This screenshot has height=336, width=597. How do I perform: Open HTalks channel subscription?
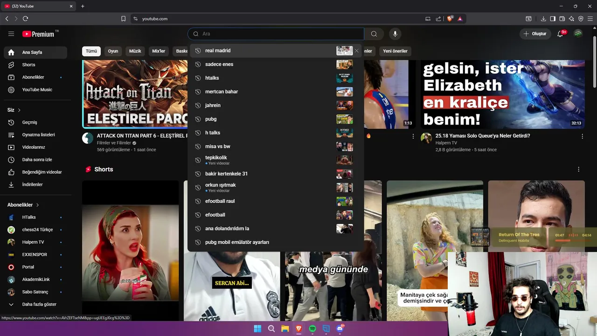(35, 217)
